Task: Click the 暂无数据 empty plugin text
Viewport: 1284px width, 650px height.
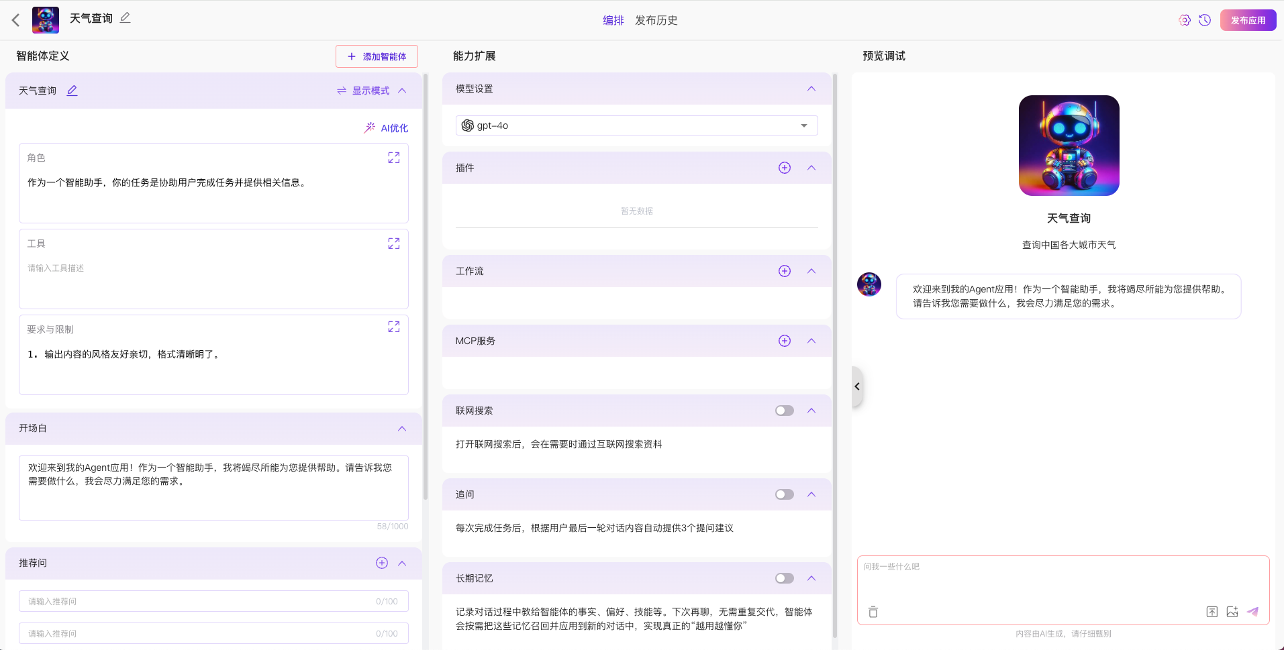Action: pyautogui.click(x=637, y=211)
